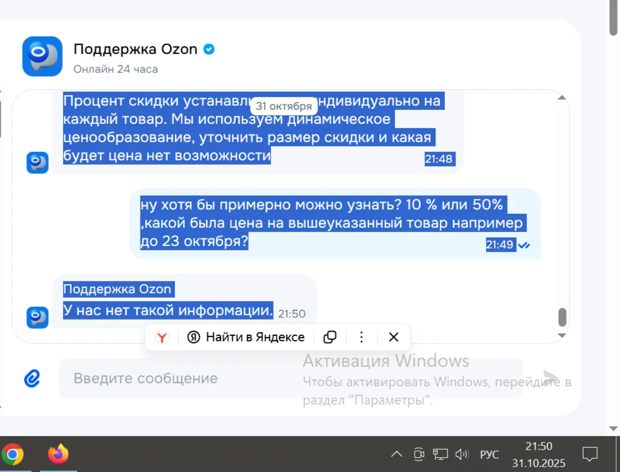Click the network tray icon

440,454
